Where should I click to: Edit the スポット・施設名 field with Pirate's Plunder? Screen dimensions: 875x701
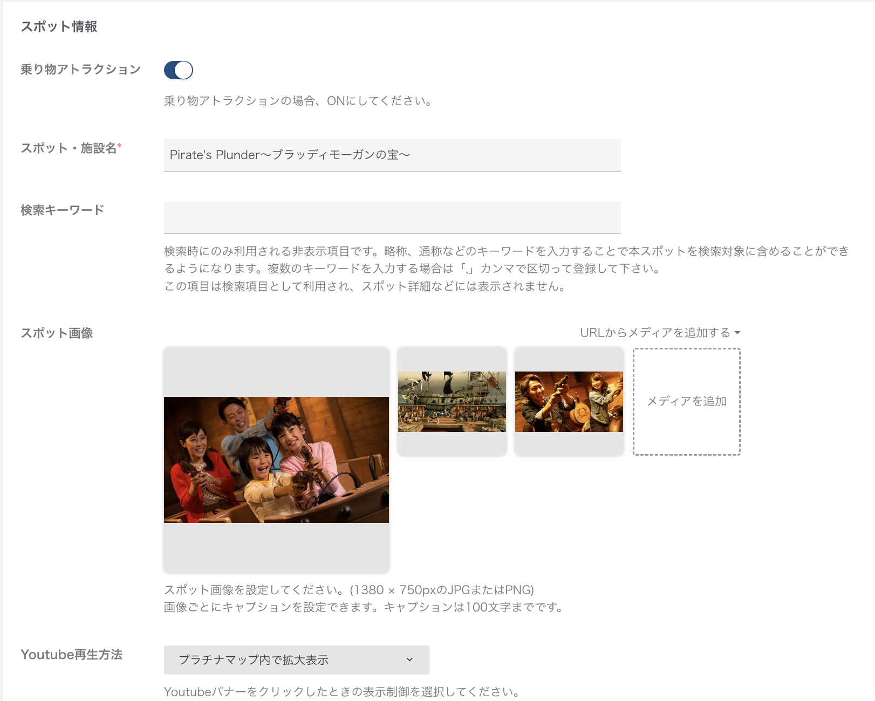tap(392, 155)
